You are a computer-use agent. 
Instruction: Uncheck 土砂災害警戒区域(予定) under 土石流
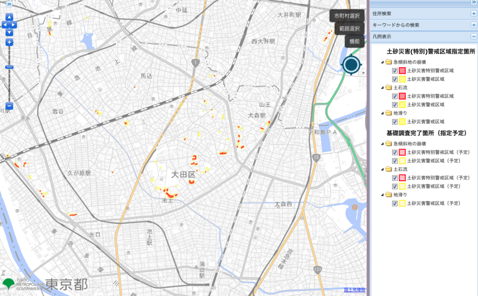[395, 186]
